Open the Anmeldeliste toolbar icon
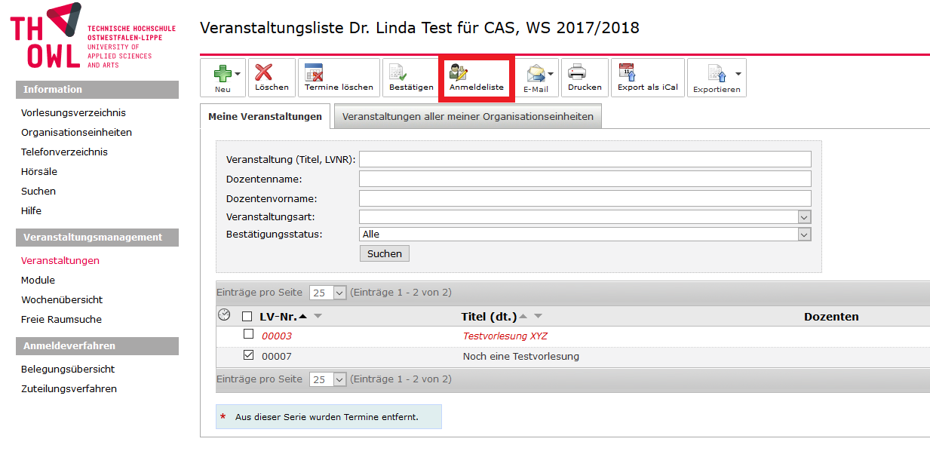 click(x=459, y=72)
